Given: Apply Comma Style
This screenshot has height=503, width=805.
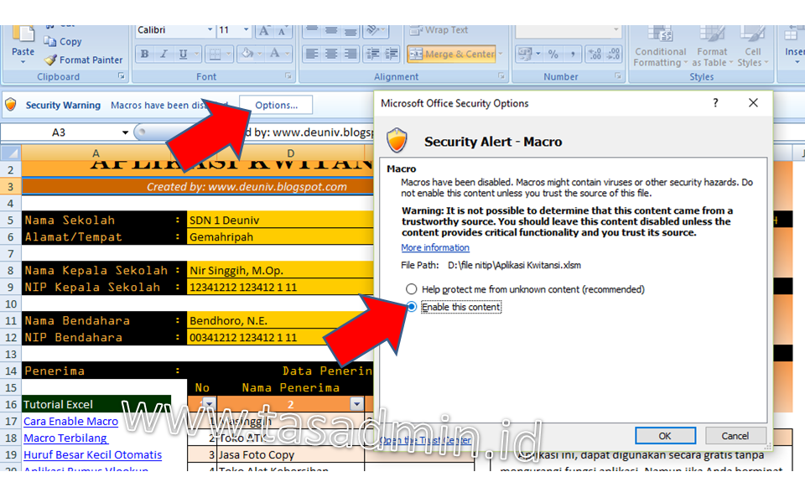Looking at the screenshot, I should pyautogui.click(x=573, y=54).
